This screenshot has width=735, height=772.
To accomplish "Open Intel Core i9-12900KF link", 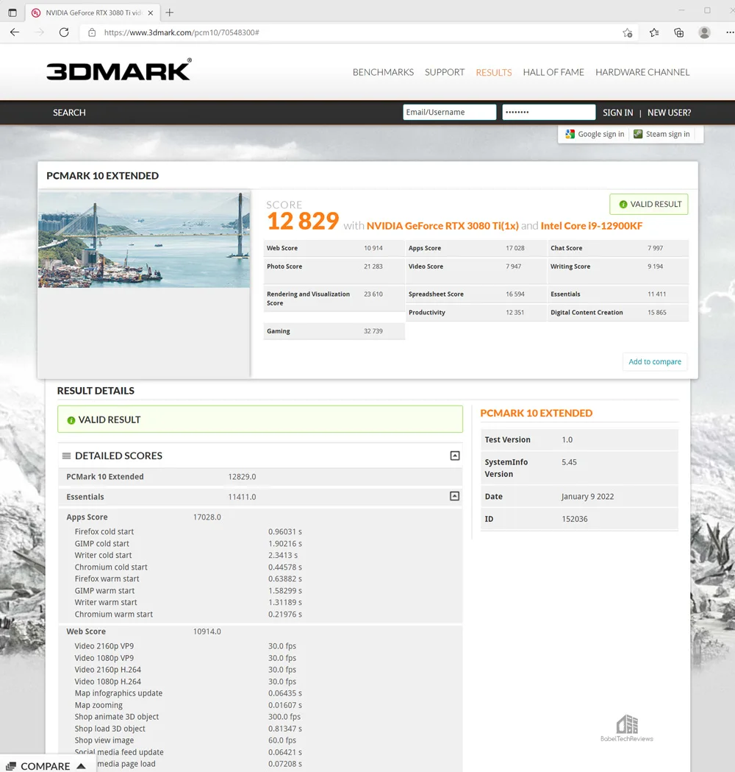I will tap(592, 226).
